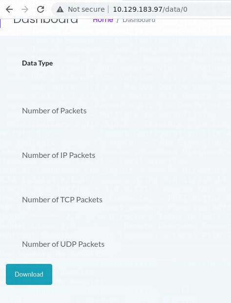
Task: Open the Not secure site info label
Action: 86,9
